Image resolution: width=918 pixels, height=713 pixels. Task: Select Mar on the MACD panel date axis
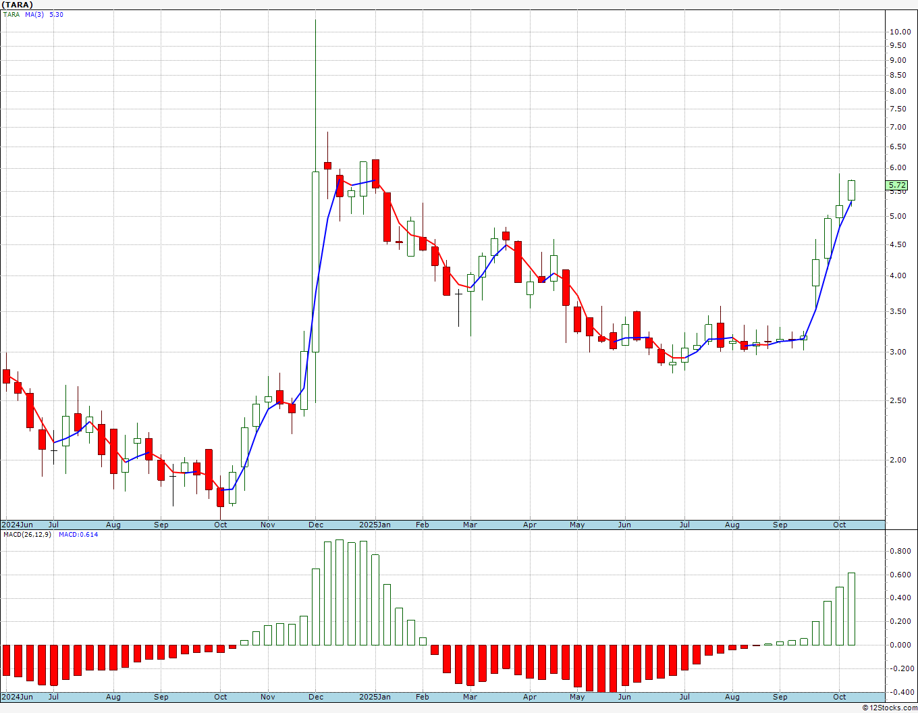[470, 697]
